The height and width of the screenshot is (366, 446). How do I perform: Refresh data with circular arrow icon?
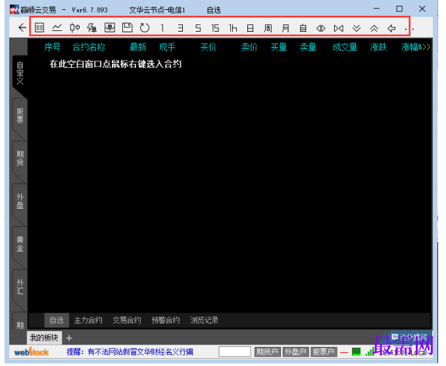point(145,28)
